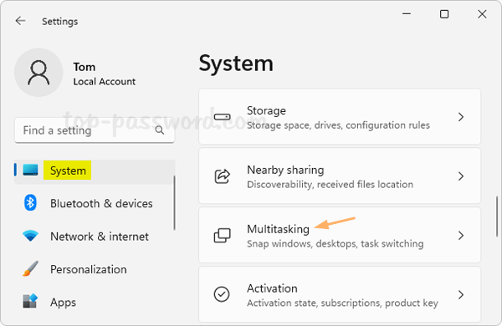Open the Multitasking settings entry
Viewport: 502px width, 326px height.
pos(340,236)
